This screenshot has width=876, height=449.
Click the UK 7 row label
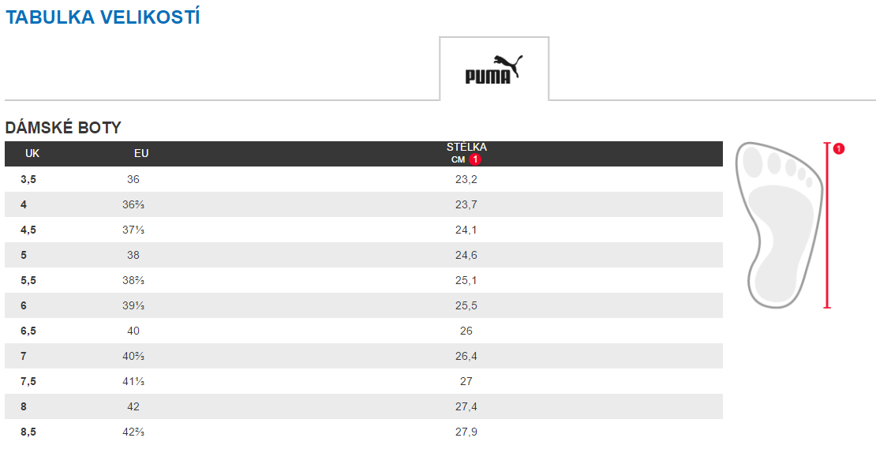click(24, 356)
